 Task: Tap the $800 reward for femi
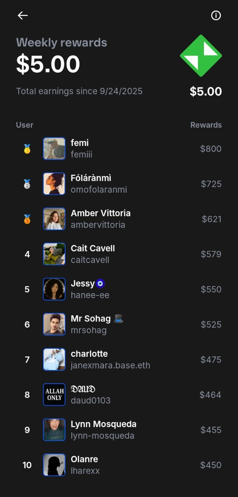pos(211,149)
